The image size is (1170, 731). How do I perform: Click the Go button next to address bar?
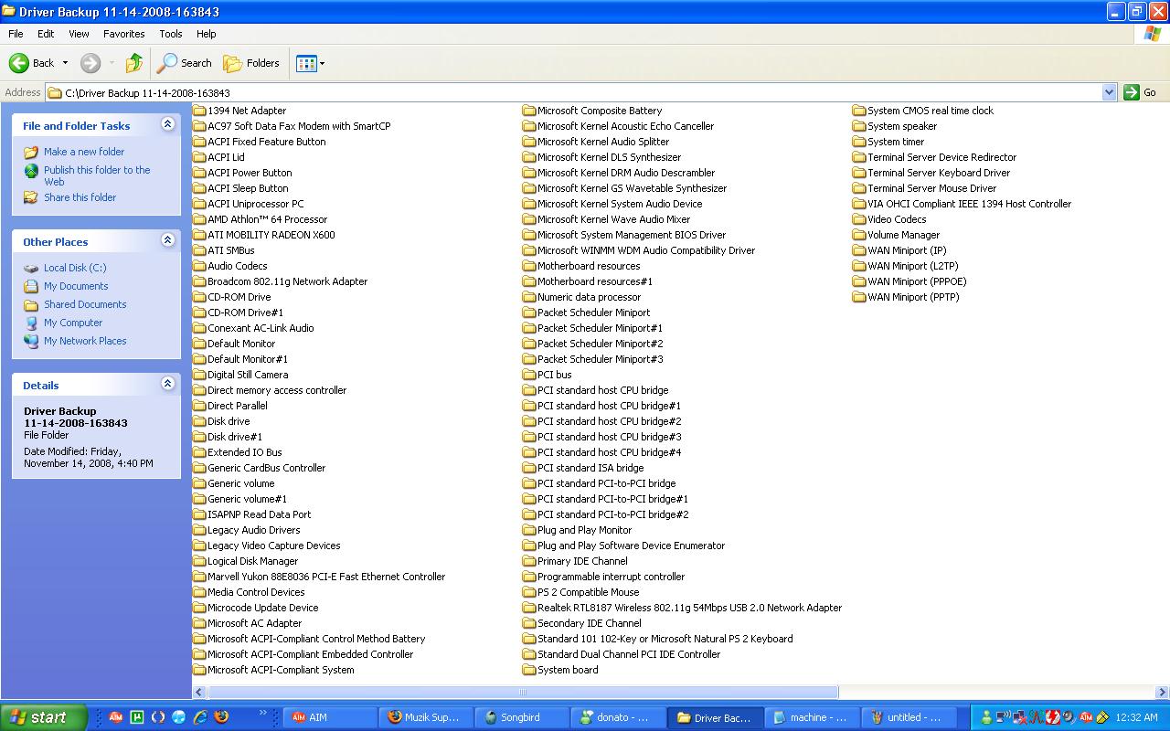click(1140, 92)
